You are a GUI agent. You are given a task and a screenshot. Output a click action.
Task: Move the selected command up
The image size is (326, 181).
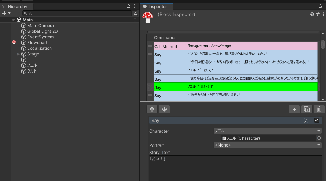coord(152,109)
